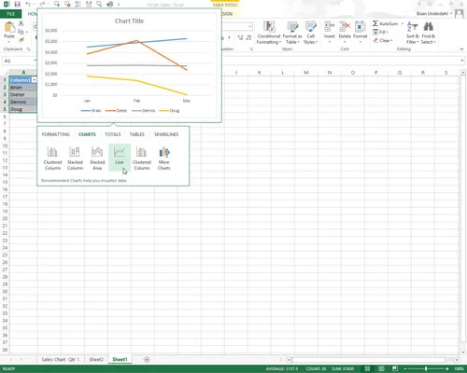Open the SPARKLINES tab

coord(166,134)
